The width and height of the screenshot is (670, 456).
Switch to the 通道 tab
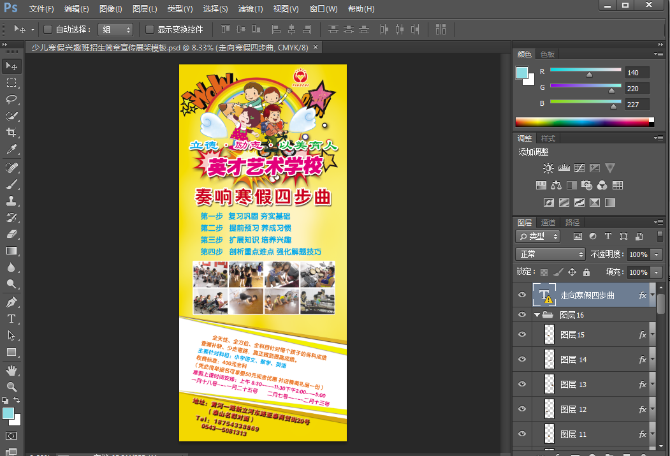(548, 223)
